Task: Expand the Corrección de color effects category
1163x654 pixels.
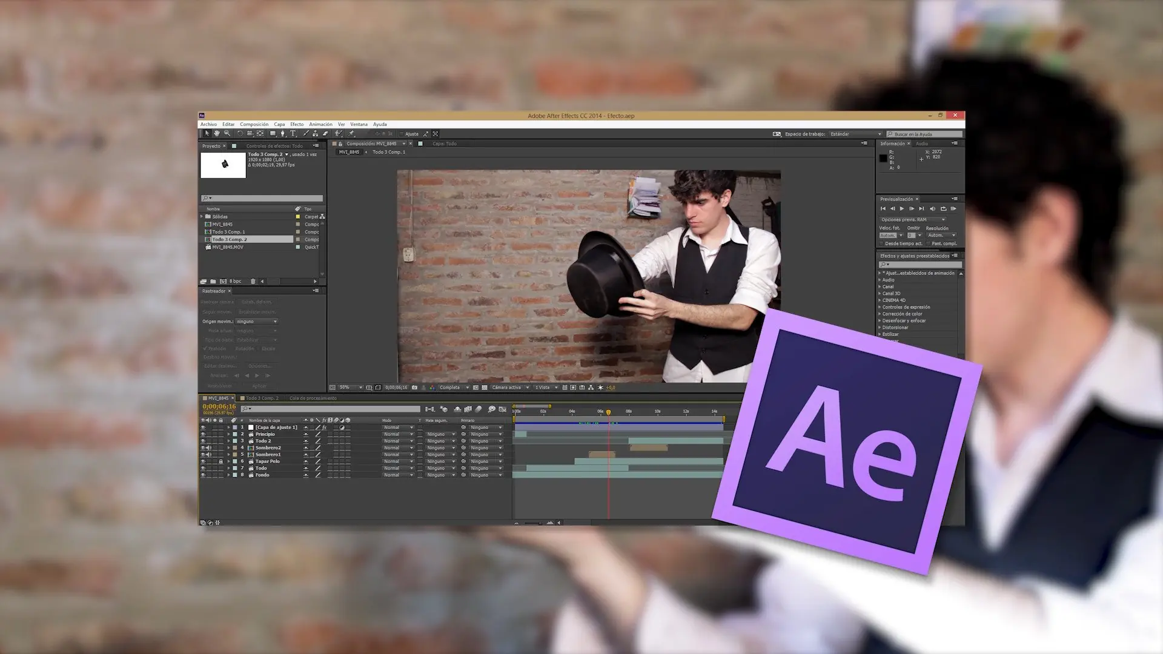Action: (880, 314)
